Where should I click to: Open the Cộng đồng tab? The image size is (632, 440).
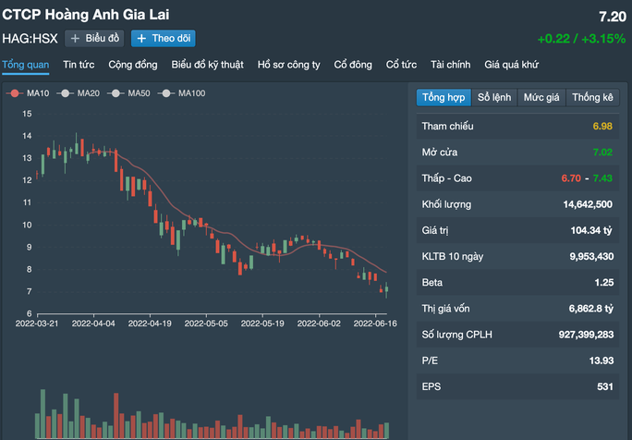132,65
